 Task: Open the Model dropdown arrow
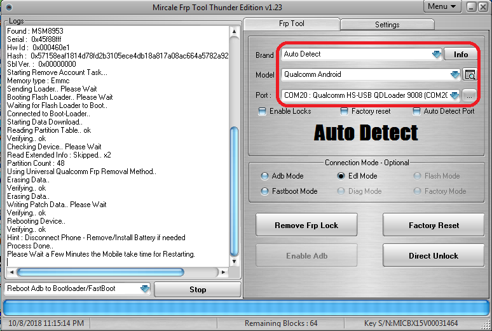pyautogui.click(x=455, y=75)
